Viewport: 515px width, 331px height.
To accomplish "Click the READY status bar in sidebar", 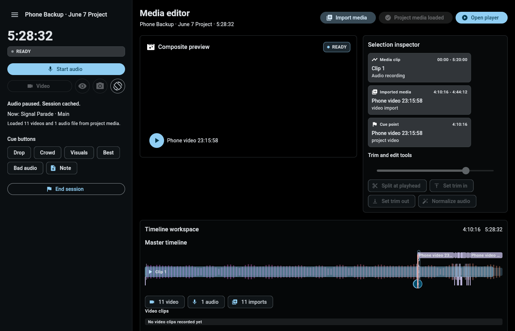I will tap(66, 51).
